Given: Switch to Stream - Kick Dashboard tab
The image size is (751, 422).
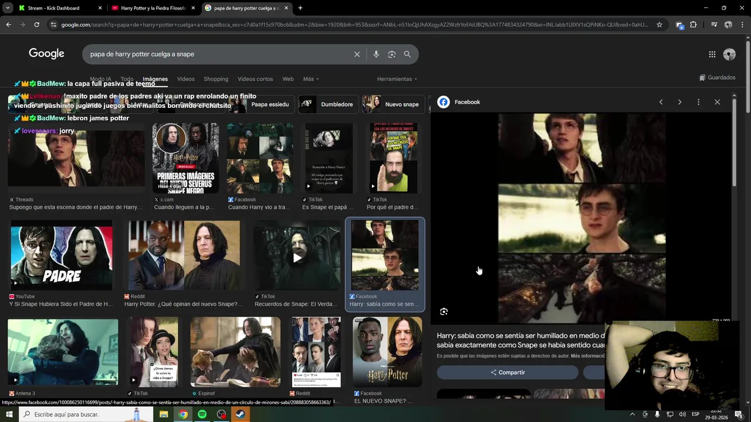Looking at the screenshot, I should (60, 8).
